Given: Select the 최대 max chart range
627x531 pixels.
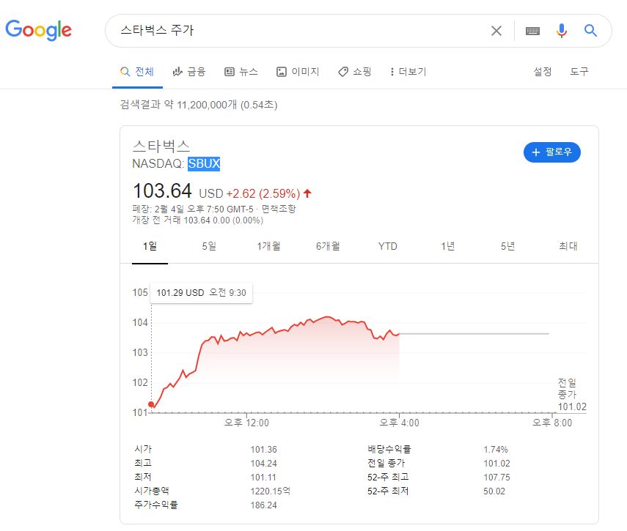Looking at the screenshot, I should pos(568,246).
